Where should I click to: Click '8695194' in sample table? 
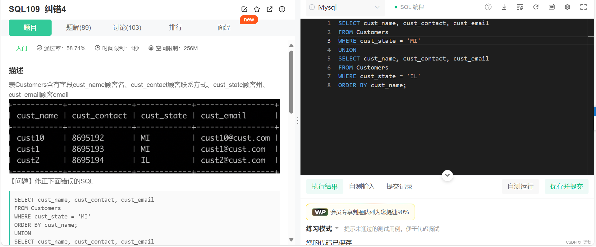[88, 160]
